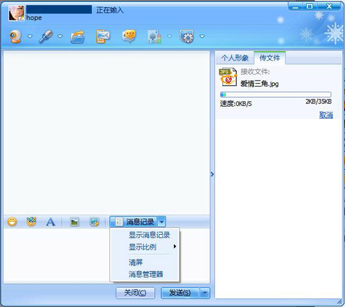Open the send SMS message icon

tap(103, 36)
